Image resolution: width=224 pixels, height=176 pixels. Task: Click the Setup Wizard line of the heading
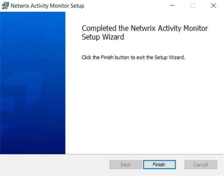click(103, 37)
